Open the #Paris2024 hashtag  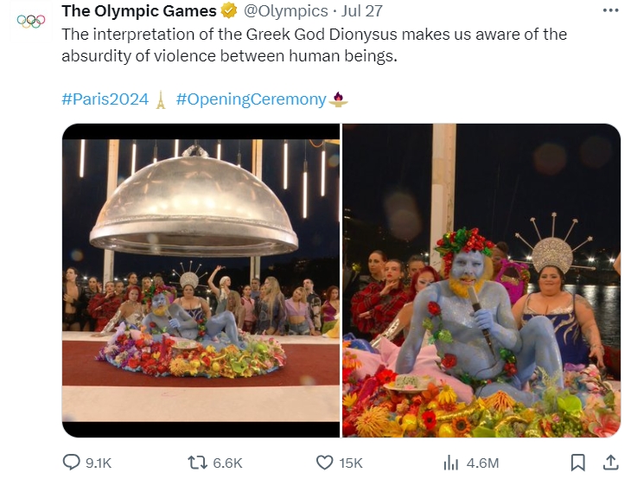pos(105,99)
